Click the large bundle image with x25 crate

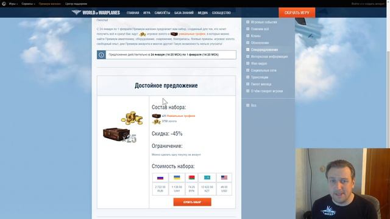point(123,127)
